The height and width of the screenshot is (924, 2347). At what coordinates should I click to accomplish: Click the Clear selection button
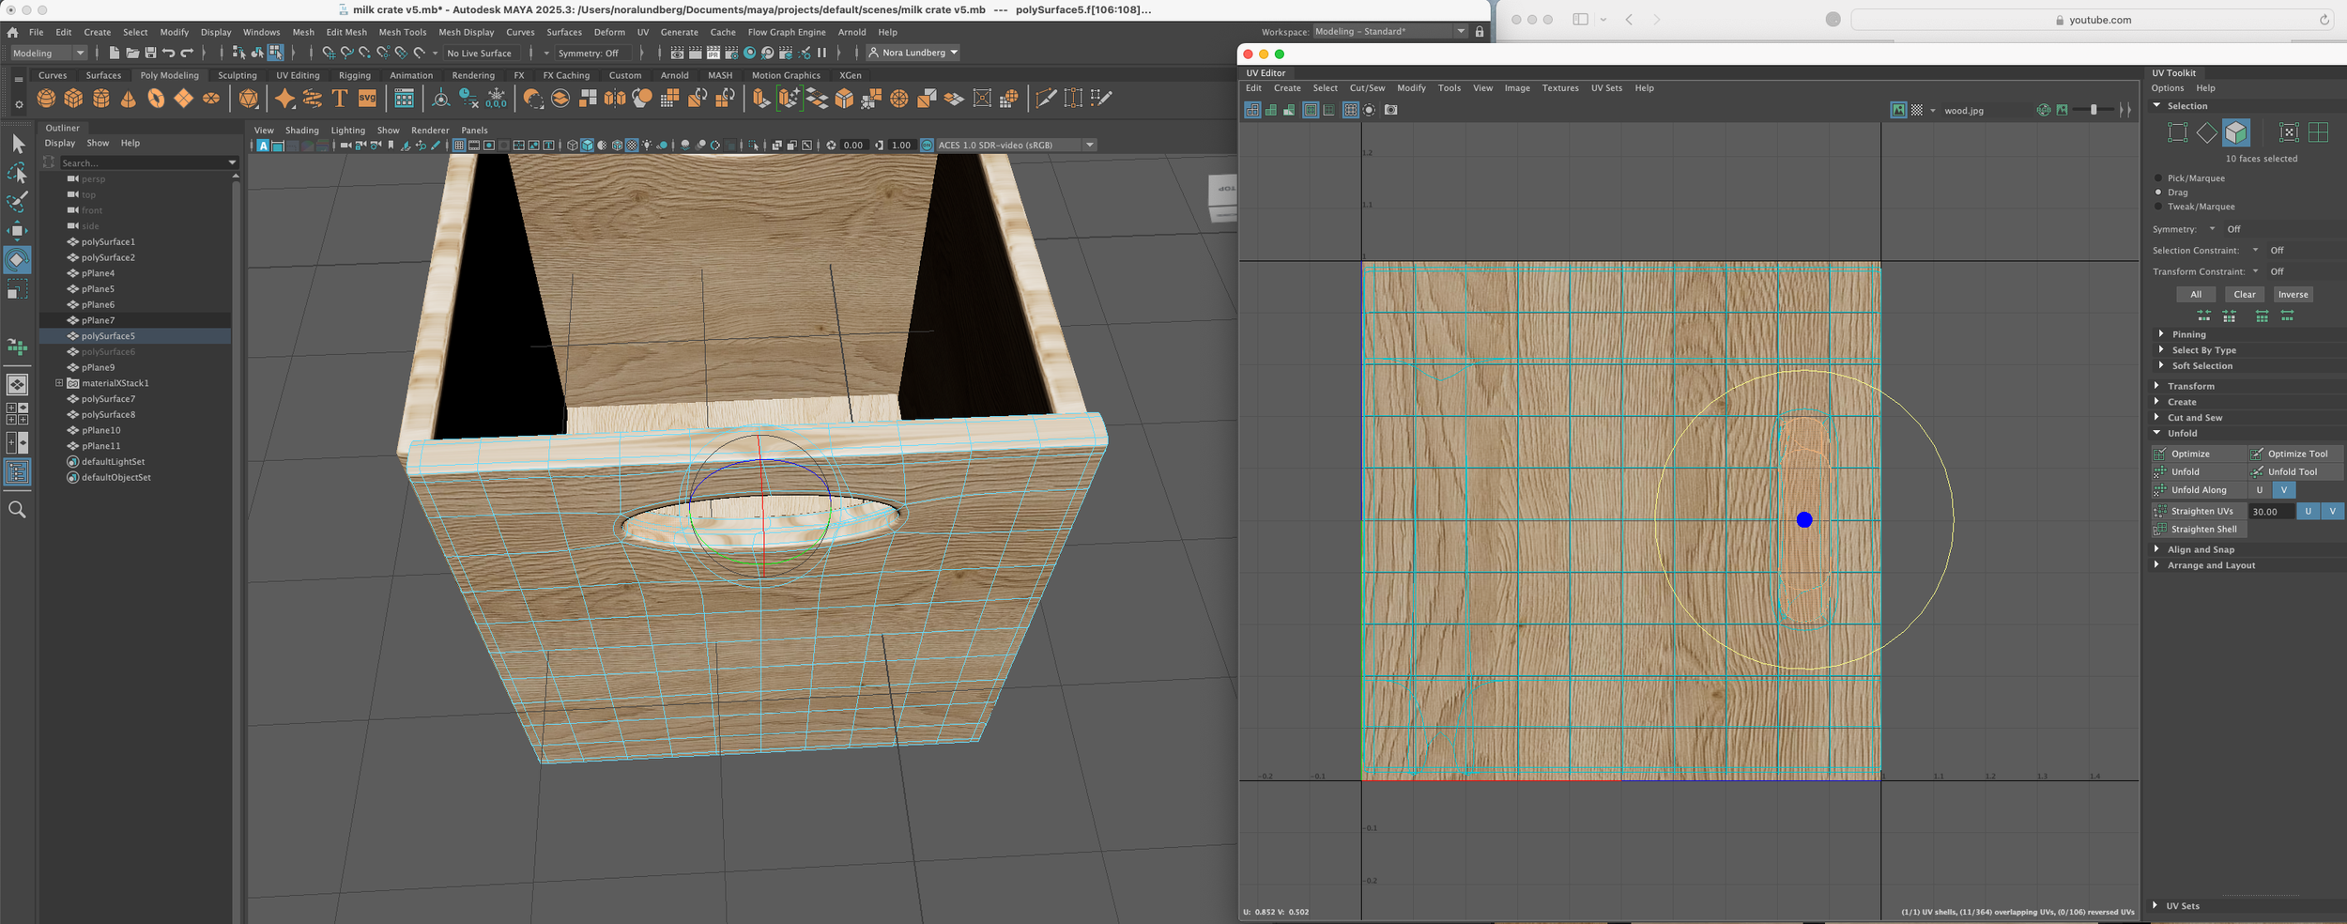coord(2245,295)
